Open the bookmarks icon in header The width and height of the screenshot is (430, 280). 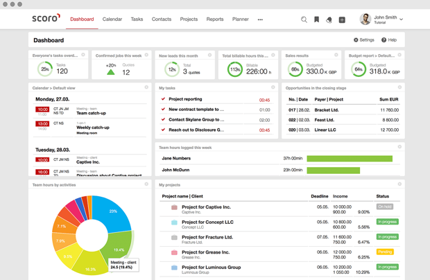316,19
